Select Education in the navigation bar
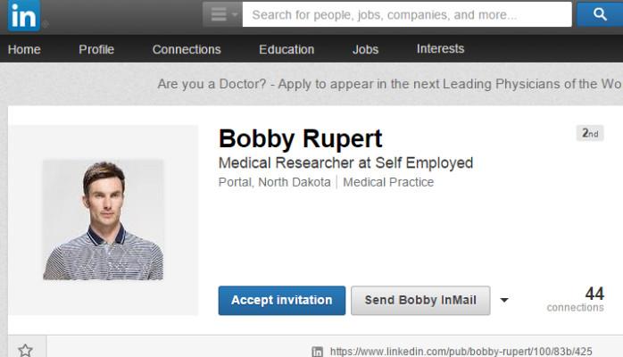The image size is (623, 357). click(x=287, y=49)
